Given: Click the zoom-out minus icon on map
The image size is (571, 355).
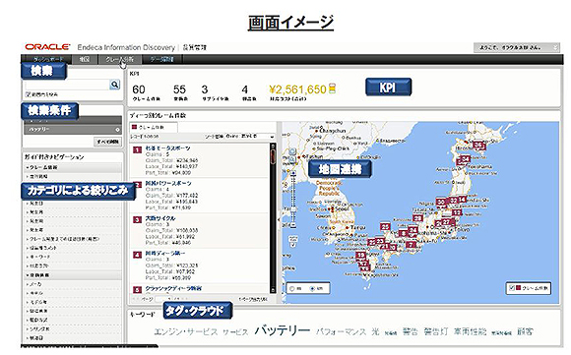Looking at the screenshot, I should (x=292, y=225).
